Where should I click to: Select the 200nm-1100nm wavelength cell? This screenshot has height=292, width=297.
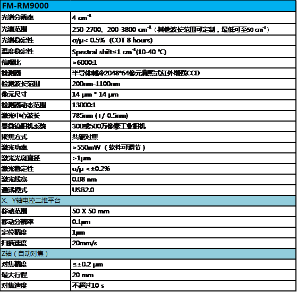[x=183, y=84]
